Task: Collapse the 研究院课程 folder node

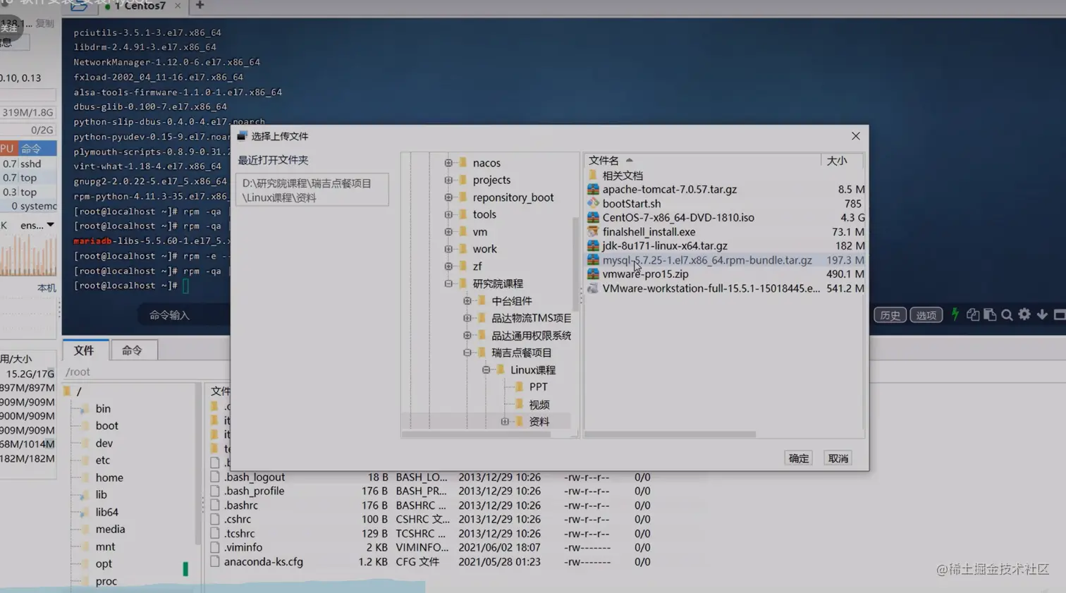Action: click(449, 283)
